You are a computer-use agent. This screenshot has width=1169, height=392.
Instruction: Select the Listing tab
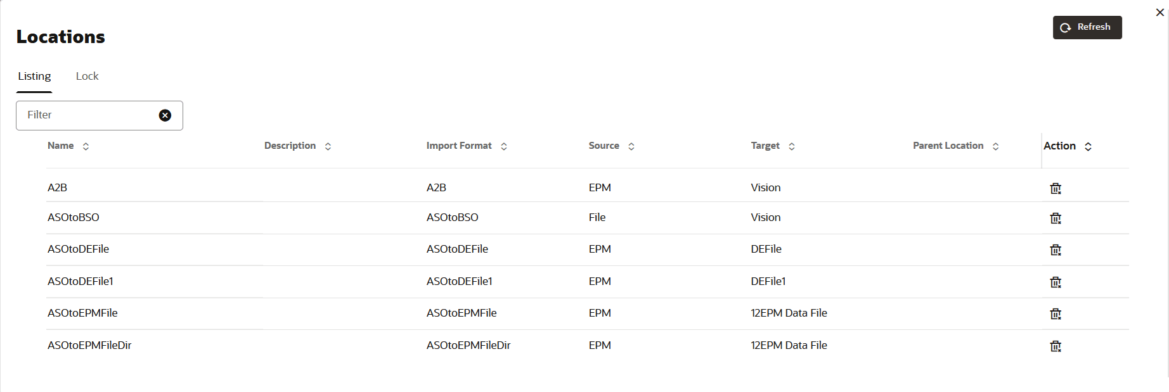click(34, 76)
